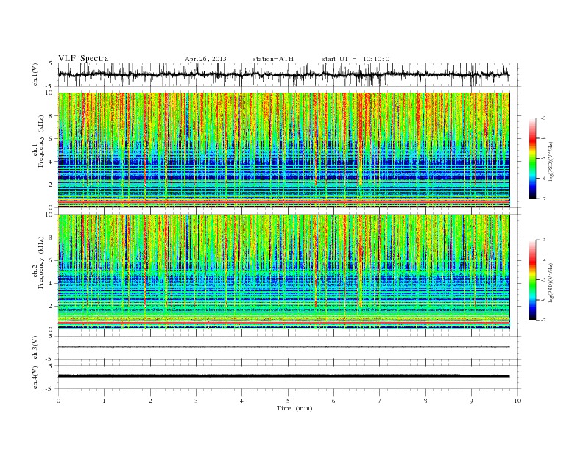583x450 pixels.
Task: Click the ch.1 waveform trace panel
Action: 289,74
